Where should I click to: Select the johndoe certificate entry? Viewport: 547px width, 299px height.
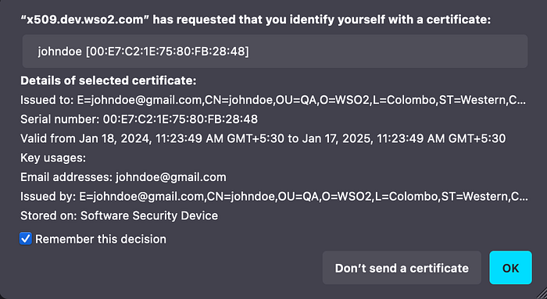275,52
